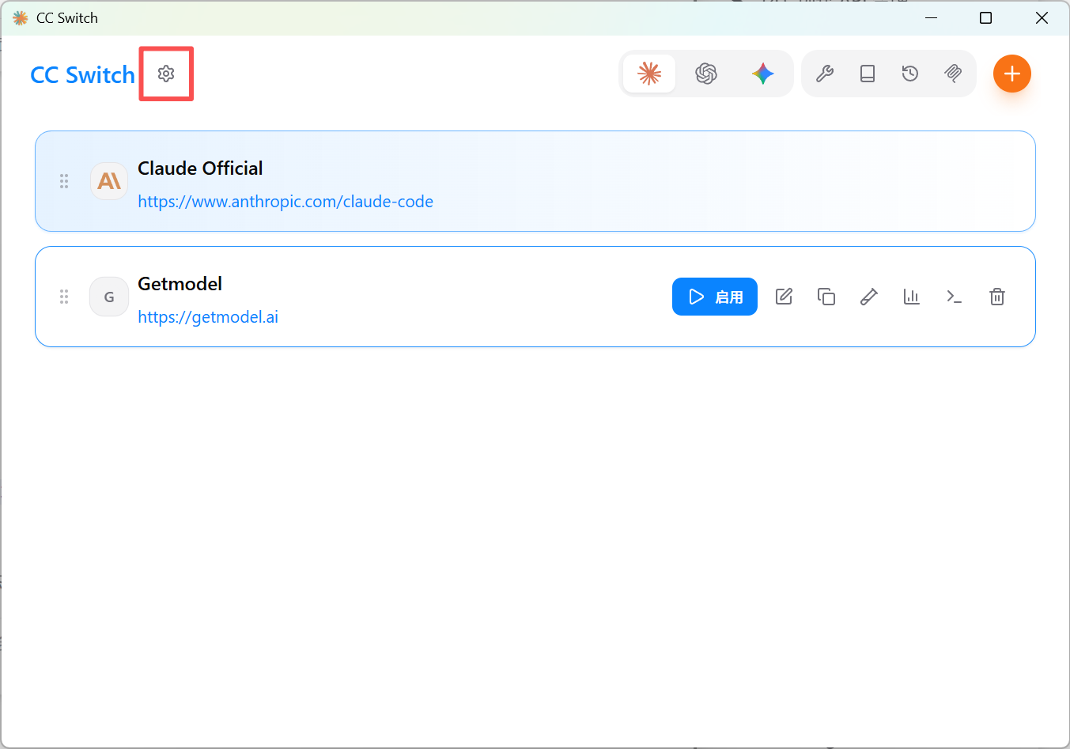The image size is (1070, 749).
Task: View Getmodel usage statistics chart icon
Action: click(x=912, y=297)
